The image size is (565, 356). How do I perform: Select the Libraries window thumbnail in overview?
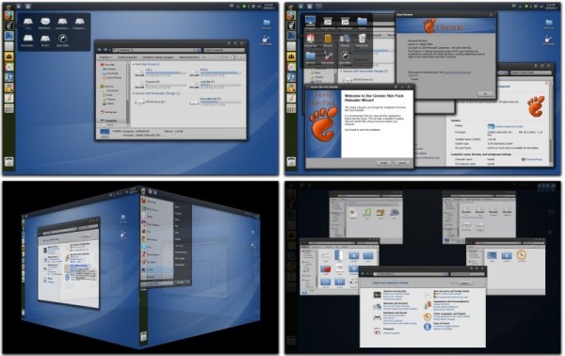click(x=366, y=218)
